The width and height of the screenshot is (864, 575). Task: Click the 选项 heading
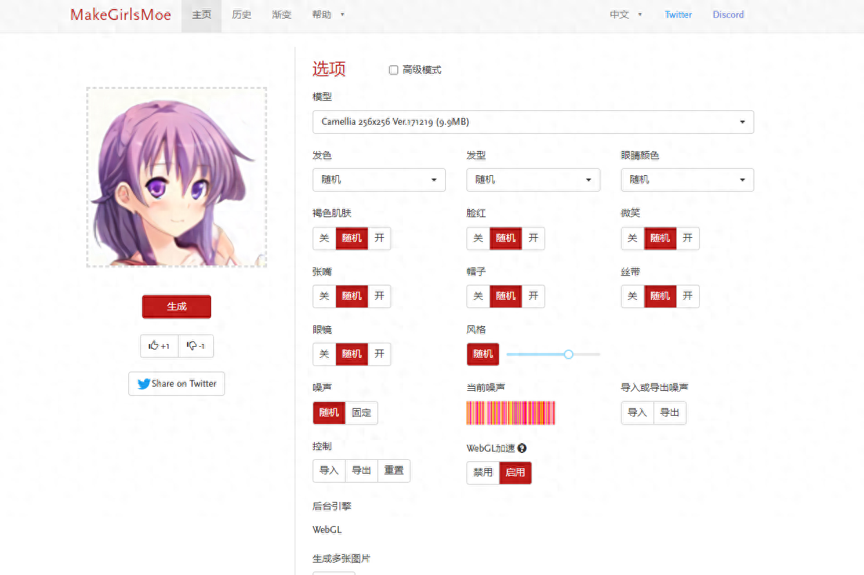pos(329,69)
